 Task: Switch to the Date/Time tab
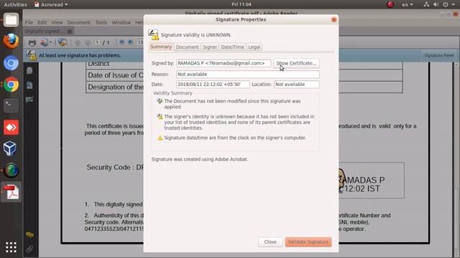click(x=232, y=47)
